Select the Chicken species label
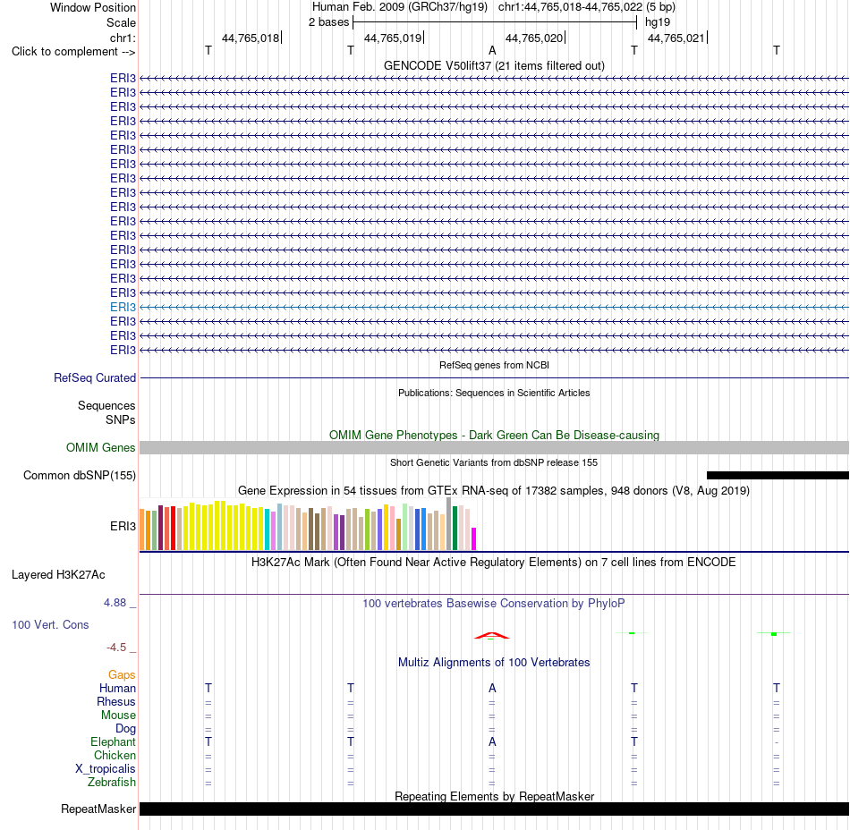 [x=115, y=755]
